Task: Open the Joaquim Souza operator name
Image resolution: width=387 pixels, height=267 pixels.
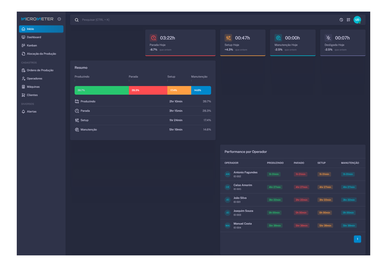Action: 243,211
